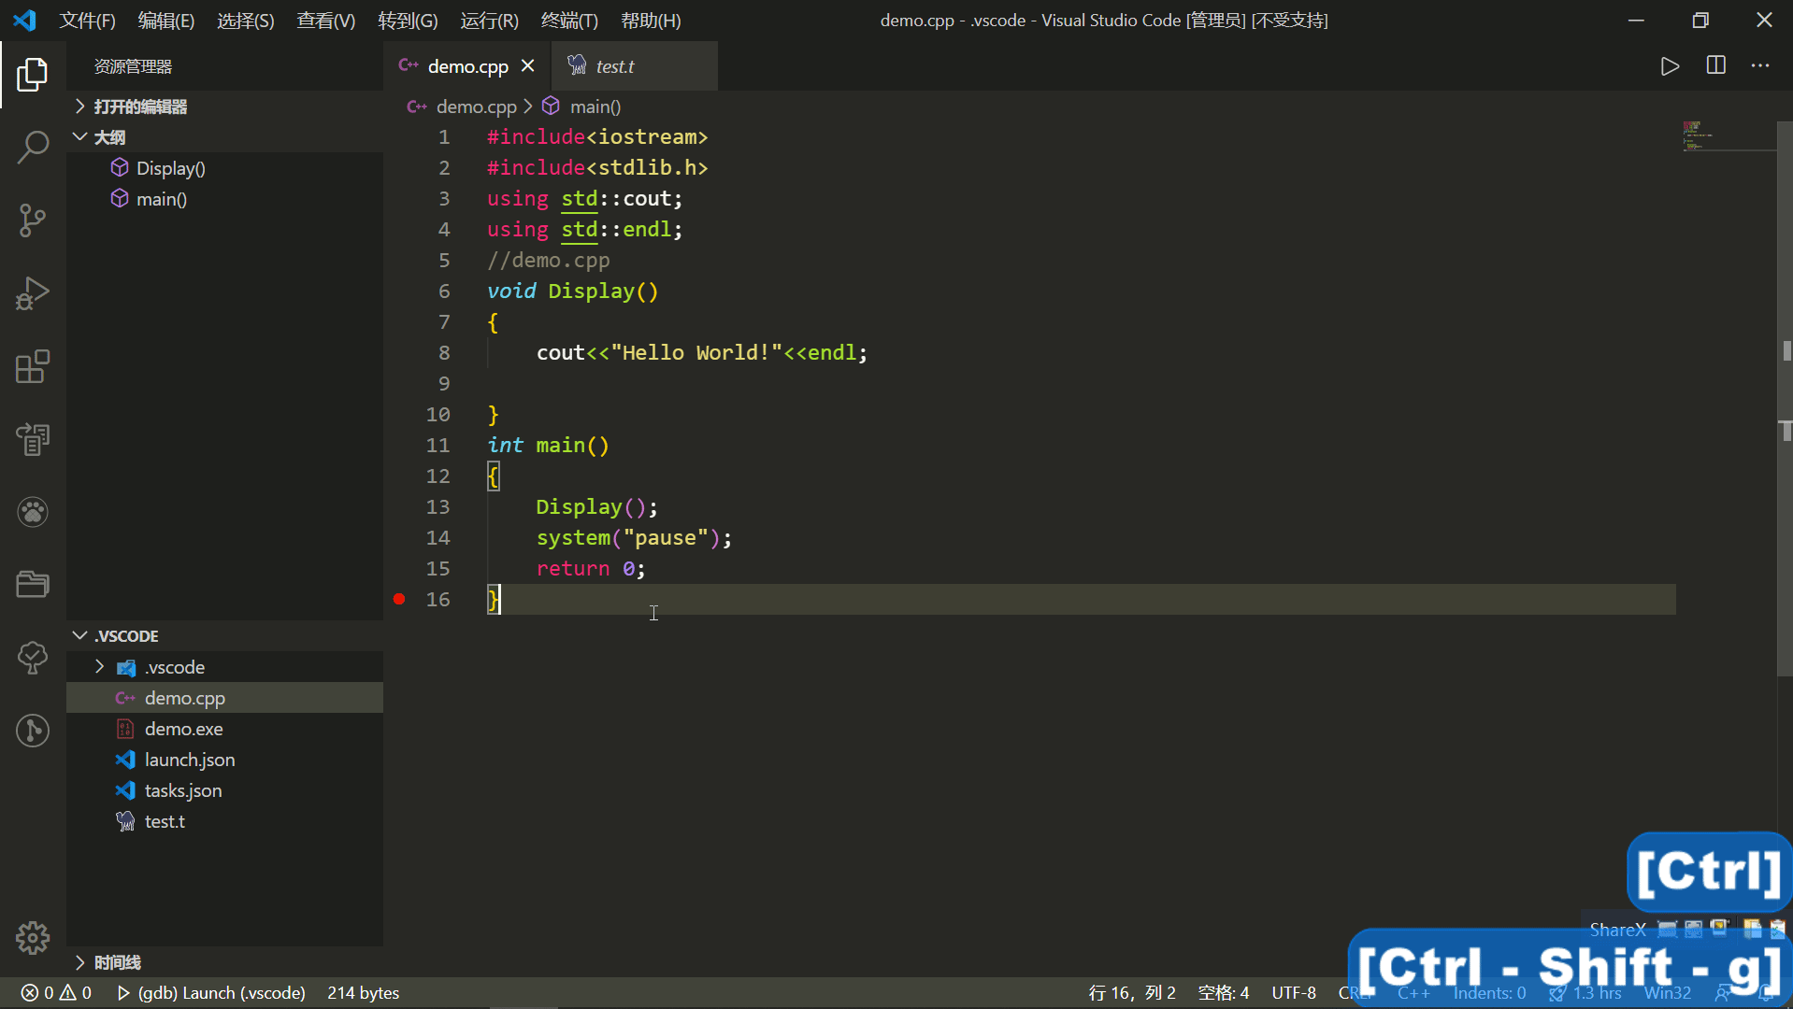The height and width of the screenshot is (1009, 1793).
Task: Open tasks.json in file tree
Action: [224, 790]
